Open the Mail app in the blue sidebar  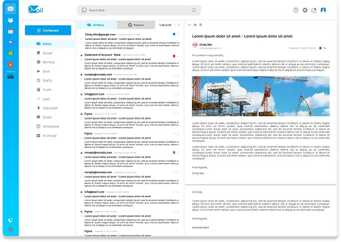11,9
